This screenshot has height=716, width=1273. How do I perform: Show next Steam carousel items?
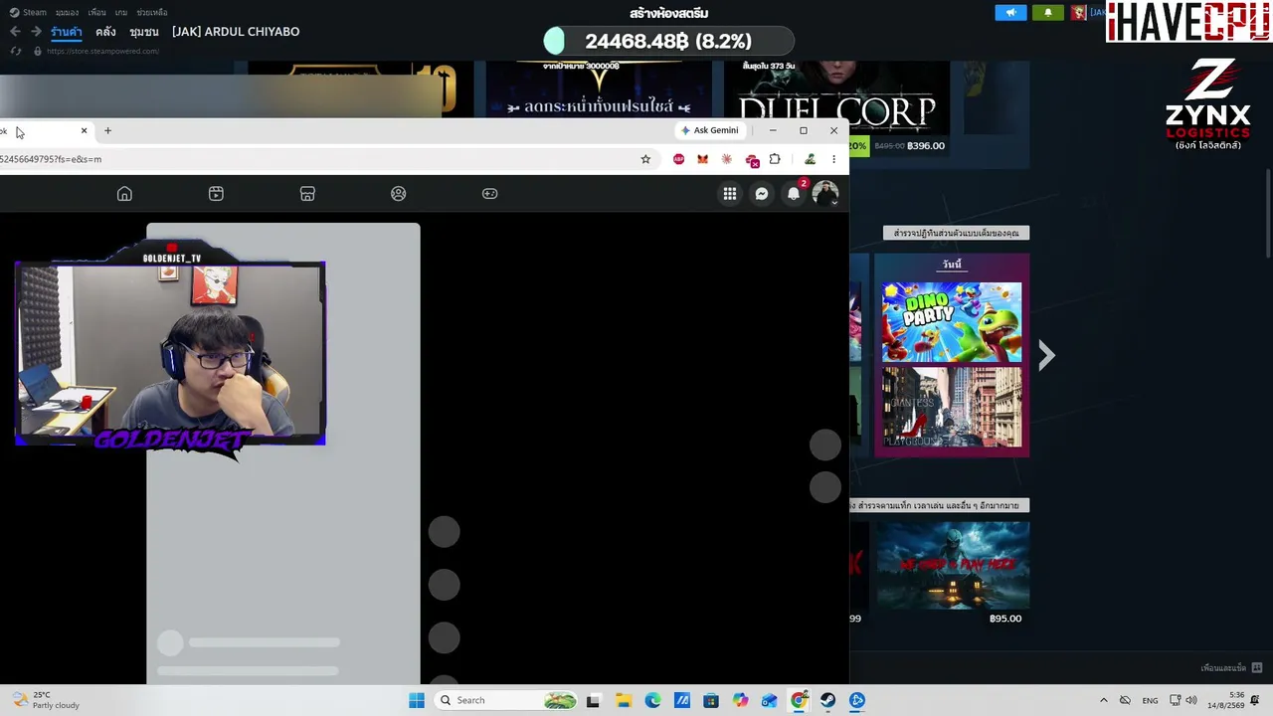pos(1046,355)
